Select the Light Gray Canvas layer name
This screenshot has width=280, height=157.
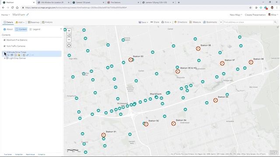click(x=17, y=58)
